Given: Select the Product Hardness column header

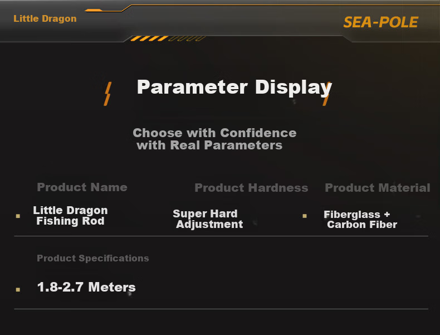Looking at the screenshot, I should pos(251,188).
